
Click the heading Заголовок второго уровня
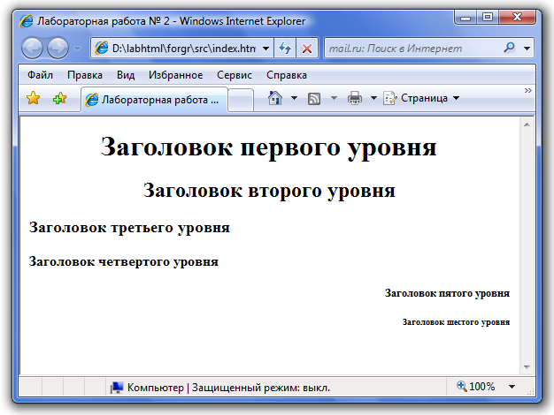[269, 191]
